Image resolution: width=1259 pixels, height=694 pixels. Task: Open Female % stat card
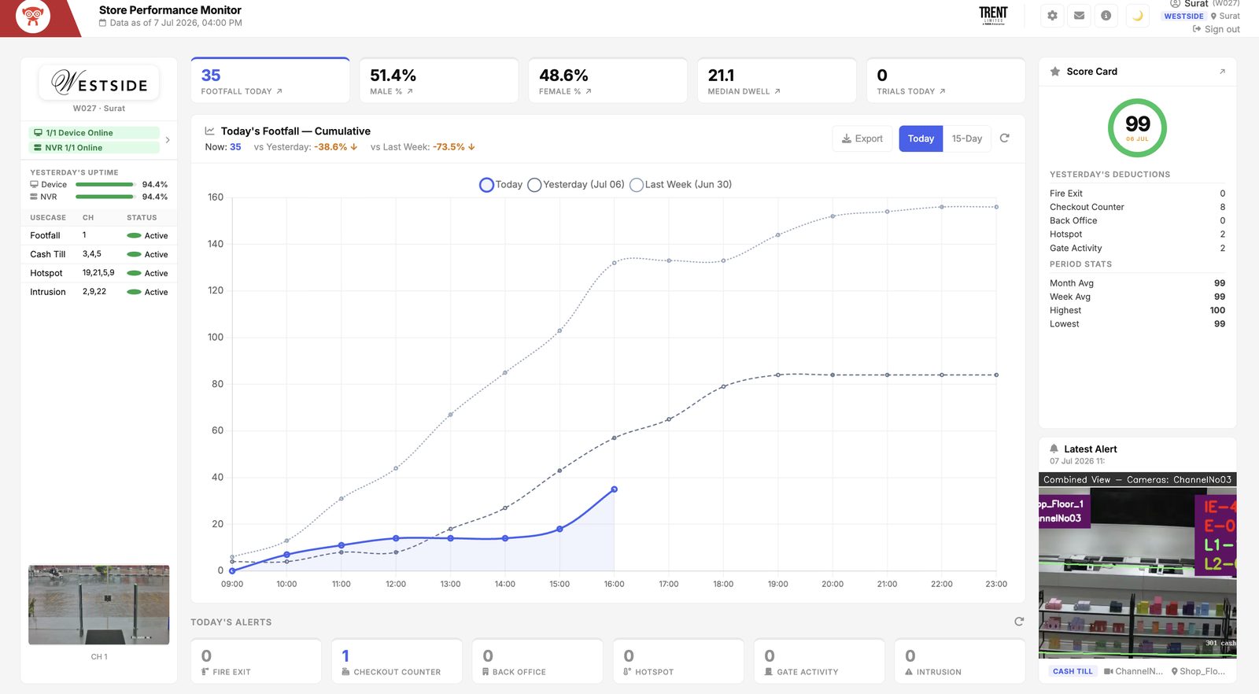608,80
